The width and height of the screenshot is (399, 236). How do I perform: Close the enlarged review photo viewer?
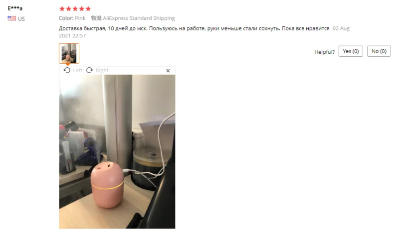[x=168, y=71]
